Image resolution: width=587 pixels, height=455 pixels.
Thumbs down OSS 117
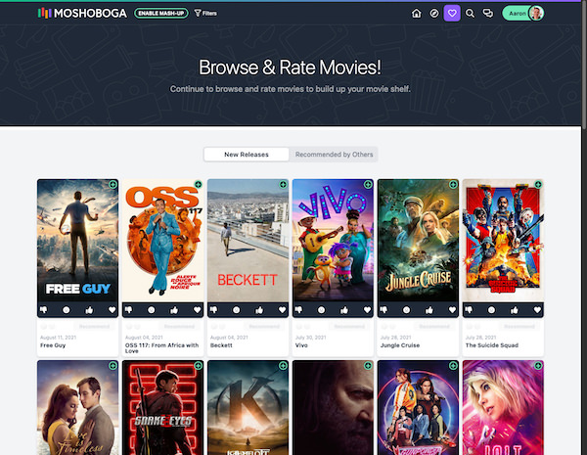tap(129, 310)
